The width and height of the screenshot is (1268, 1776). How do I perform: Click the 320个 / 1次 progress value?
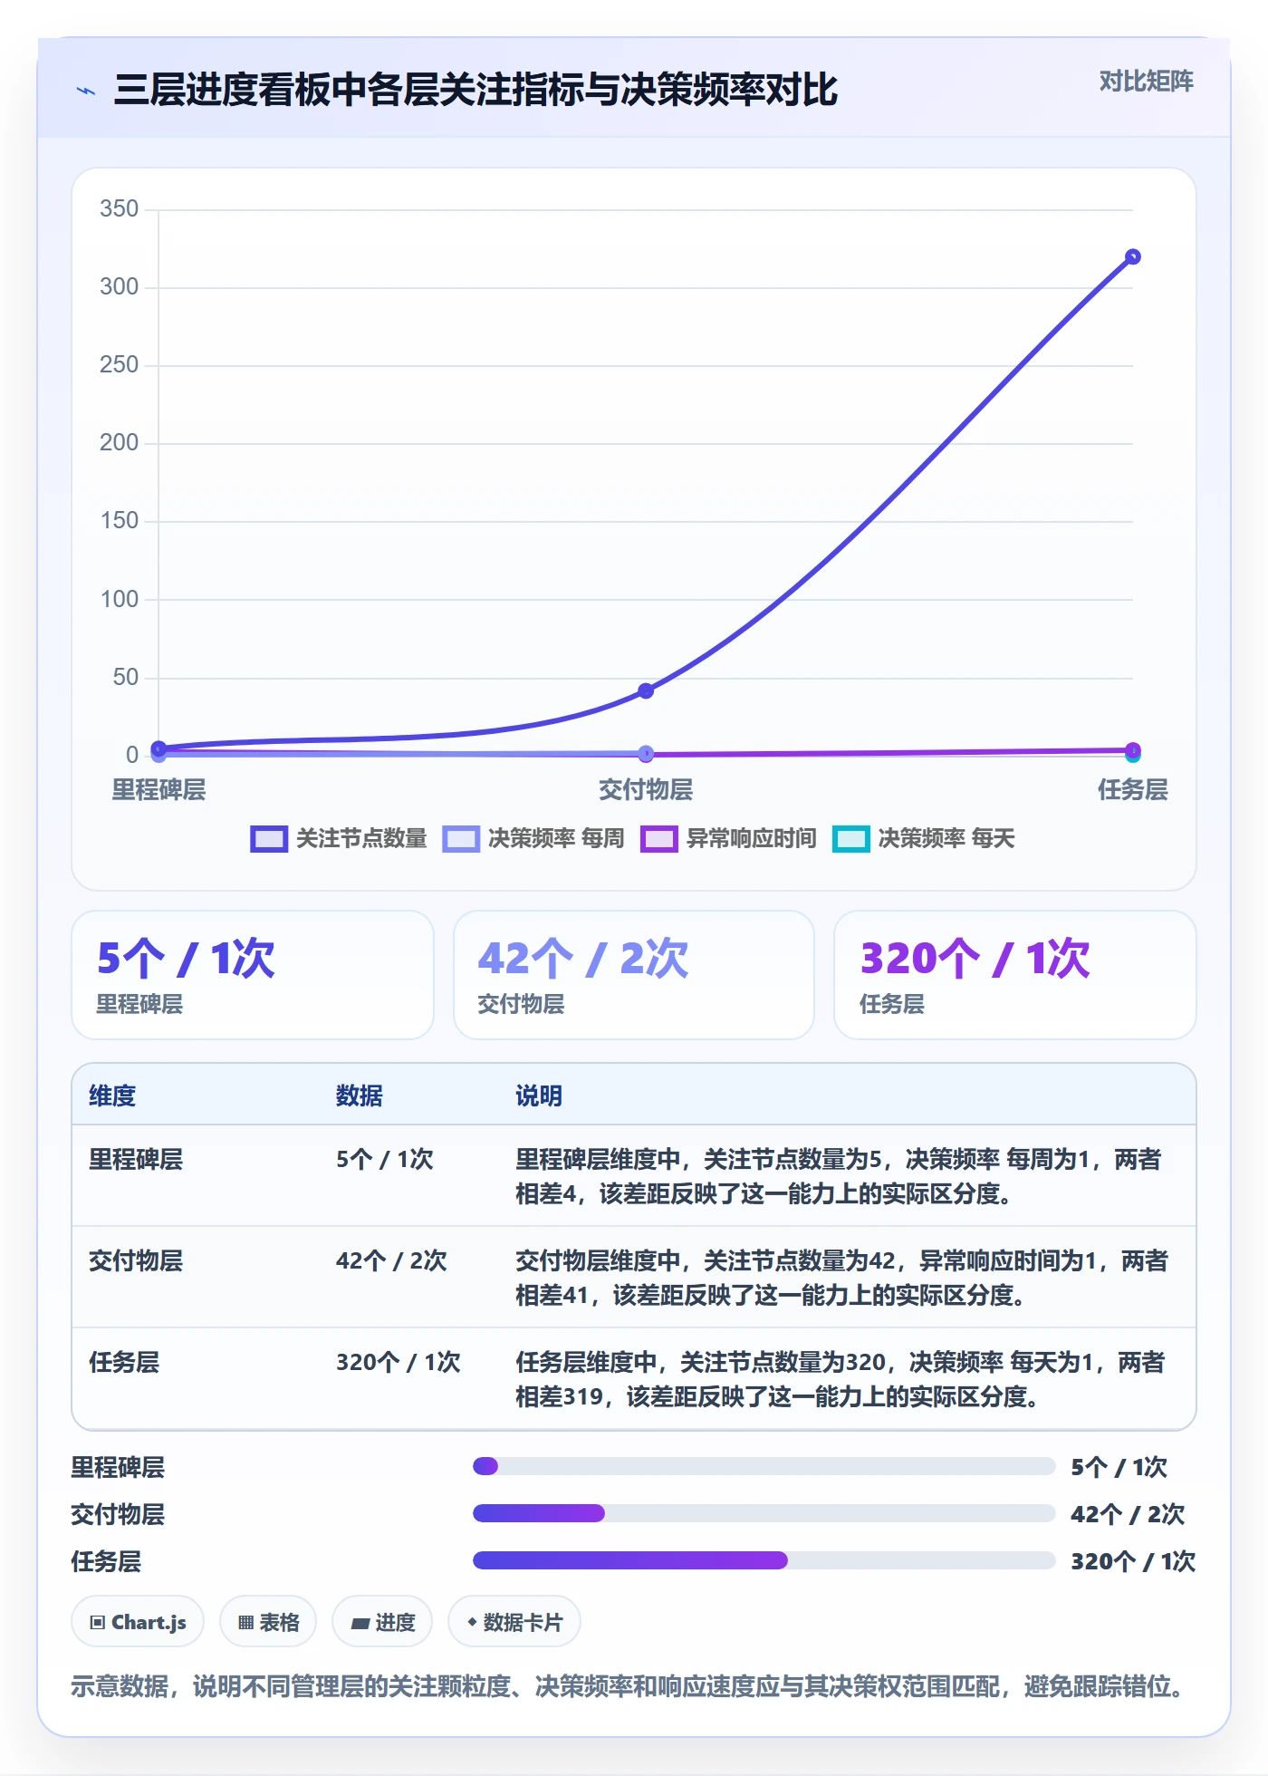click(x=1133, y=1561)
